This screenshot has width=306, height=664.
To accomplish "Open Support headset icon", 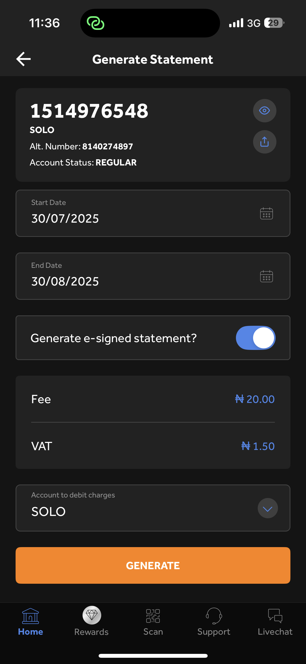I will (214, 616).
